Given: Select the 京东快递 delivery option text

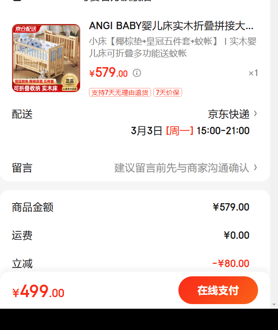Looking at the screenshot, I should 229,114.
